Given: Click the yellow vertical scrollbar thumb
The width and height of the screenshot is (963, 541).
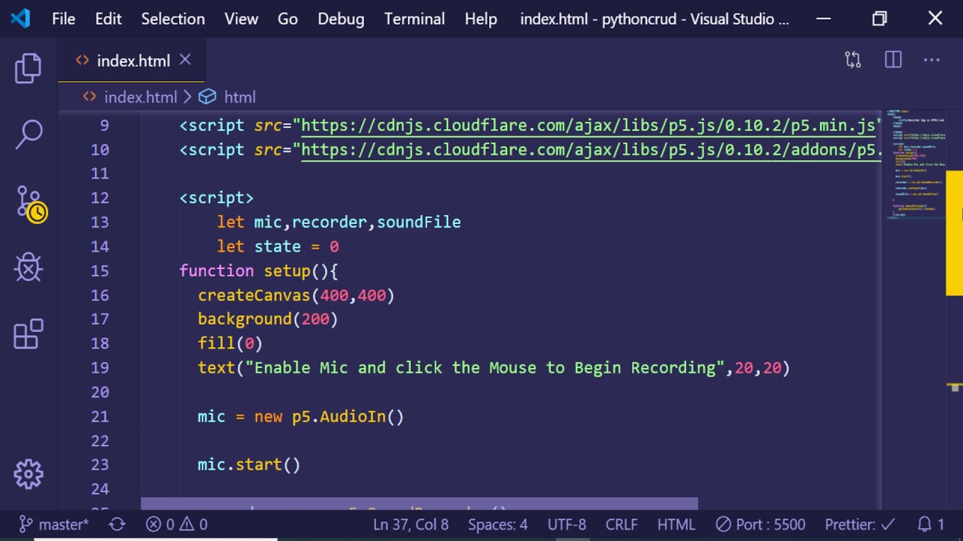Looking at the screenshot, I should (954, 233).
